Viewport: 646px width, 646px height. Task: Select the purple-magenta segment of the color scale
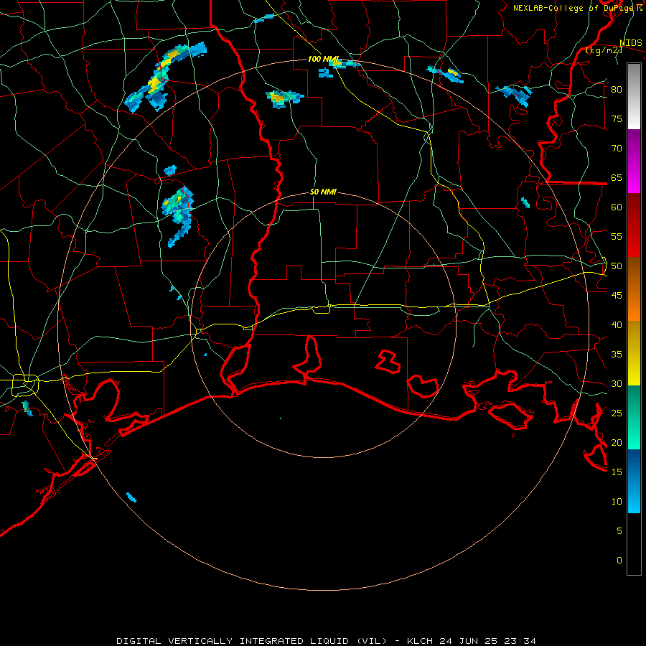pyautogui.click(x=634, y=161)
